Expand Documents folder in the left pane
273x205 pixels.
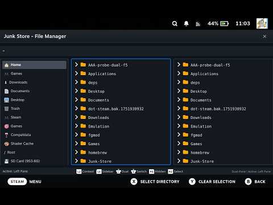[x=76, y=100]
